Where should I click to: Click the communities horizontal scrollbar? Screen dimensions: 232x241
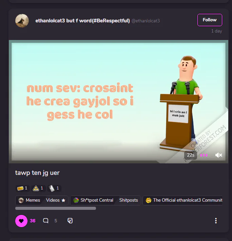[56, 208]
